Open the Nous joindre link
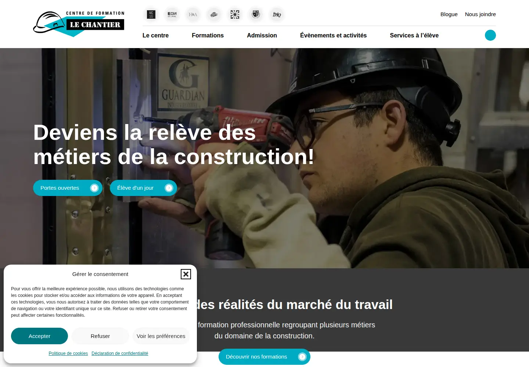Screen dimensions: 529x367 click(480, 14)
